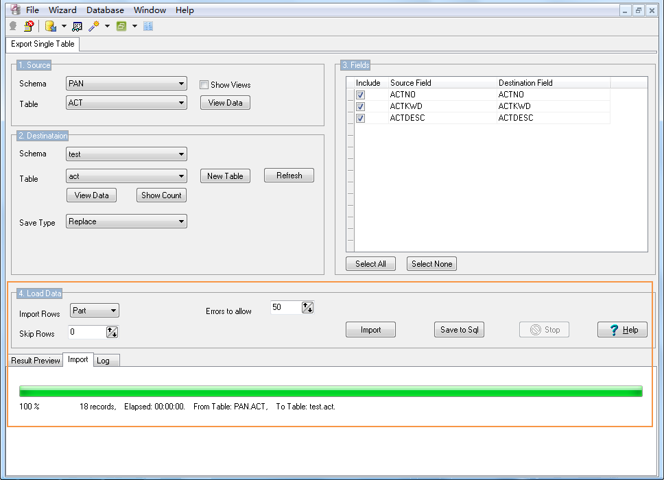Uncheck the ACTDESC include checkbox

360,118
